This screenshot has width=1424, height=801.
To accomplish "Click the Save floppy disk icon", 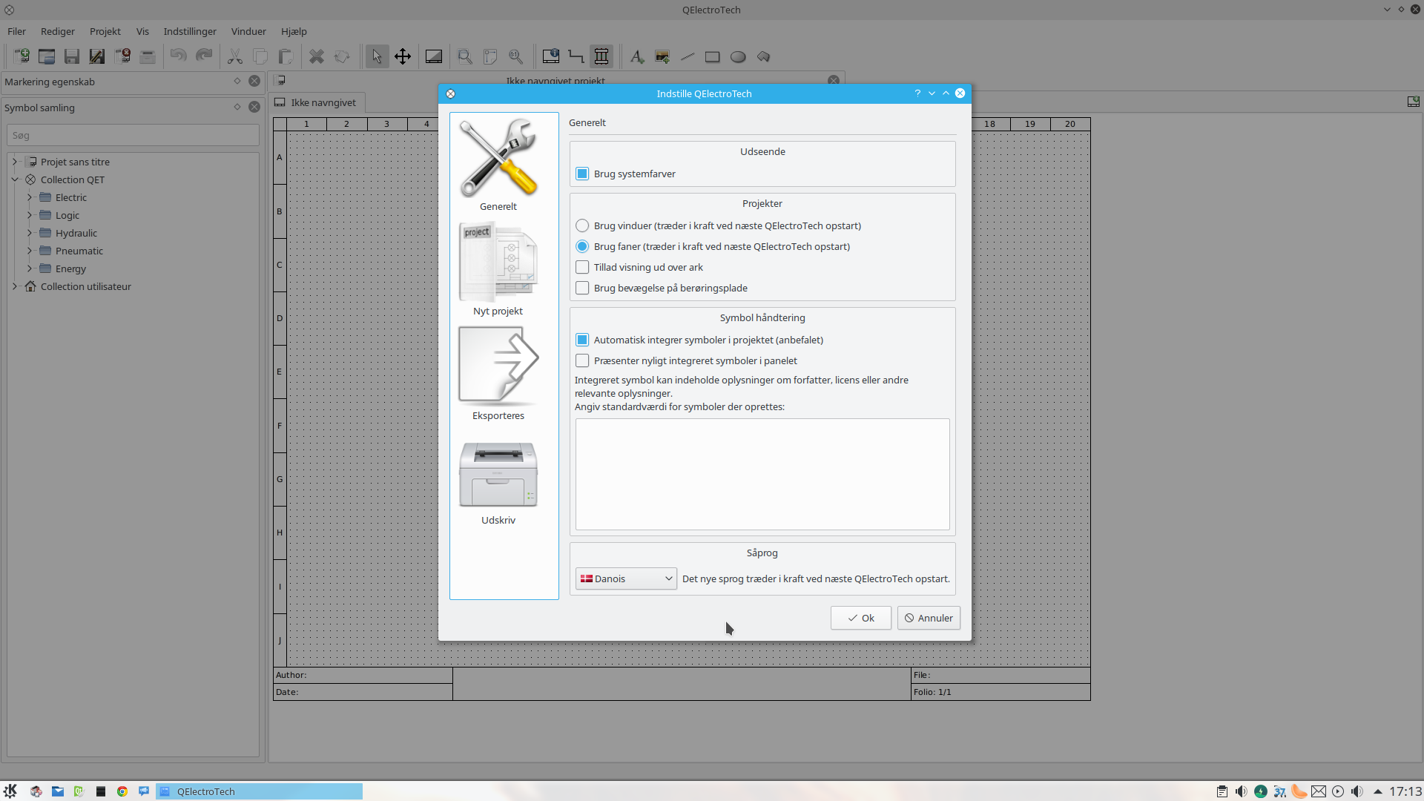I will click(72, 56).
